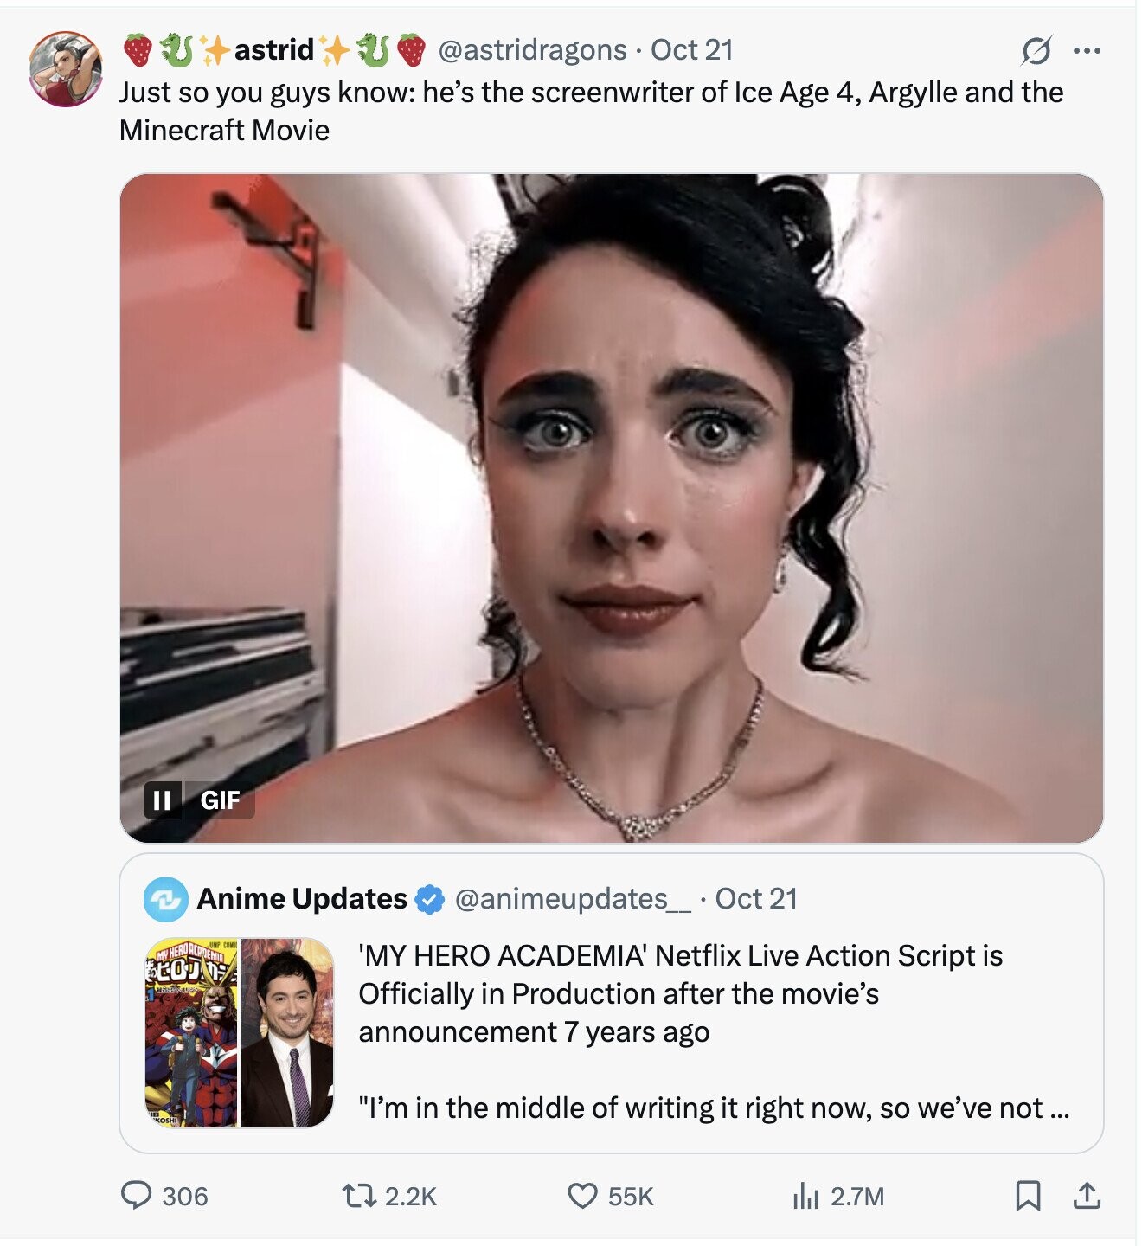Image resolution: width=1142 pixels, height=1246 pixels.
Task: Click the Grok slashed-circle icon
Action: pos(1036,51)
